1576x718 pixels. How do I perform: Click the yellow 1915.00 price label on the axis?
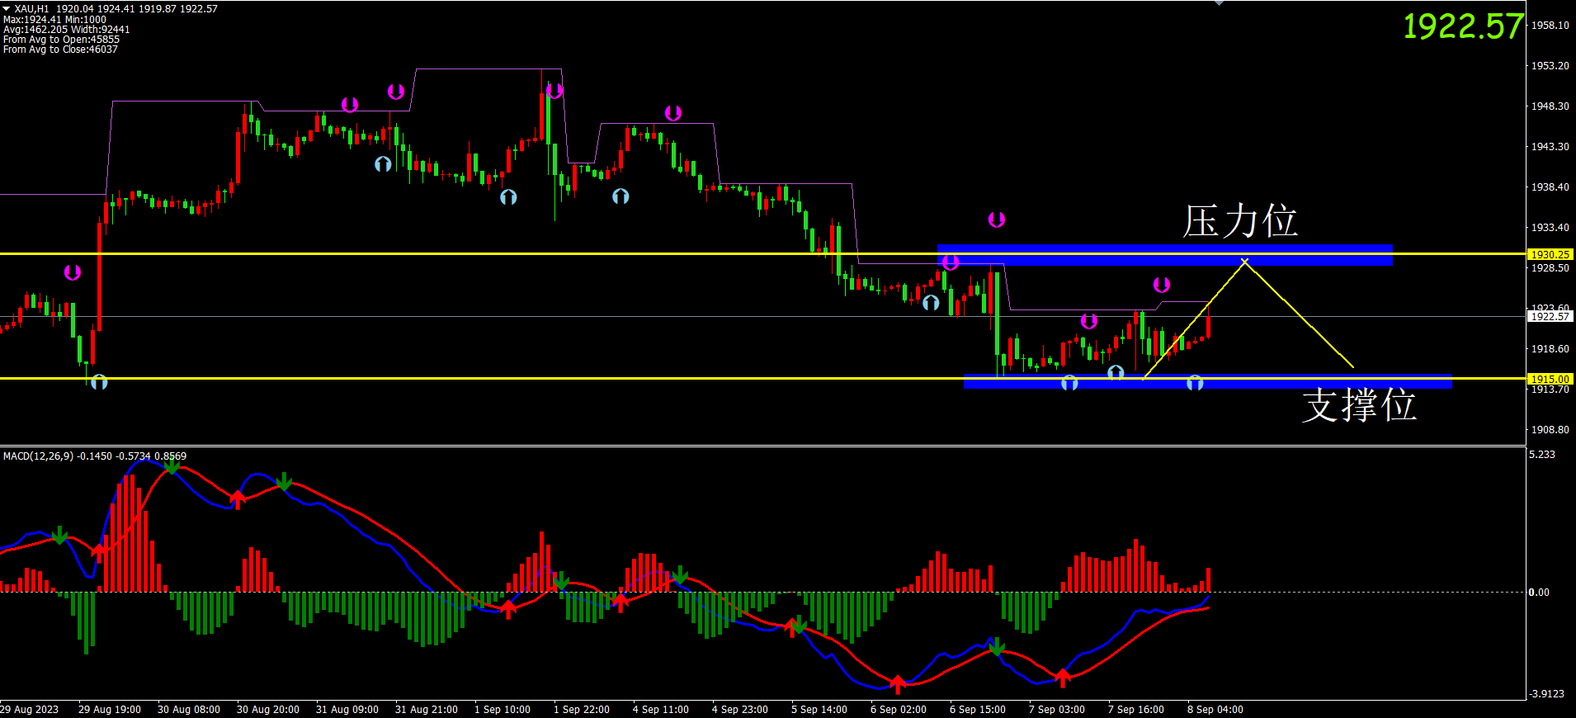pos(1550,379)
